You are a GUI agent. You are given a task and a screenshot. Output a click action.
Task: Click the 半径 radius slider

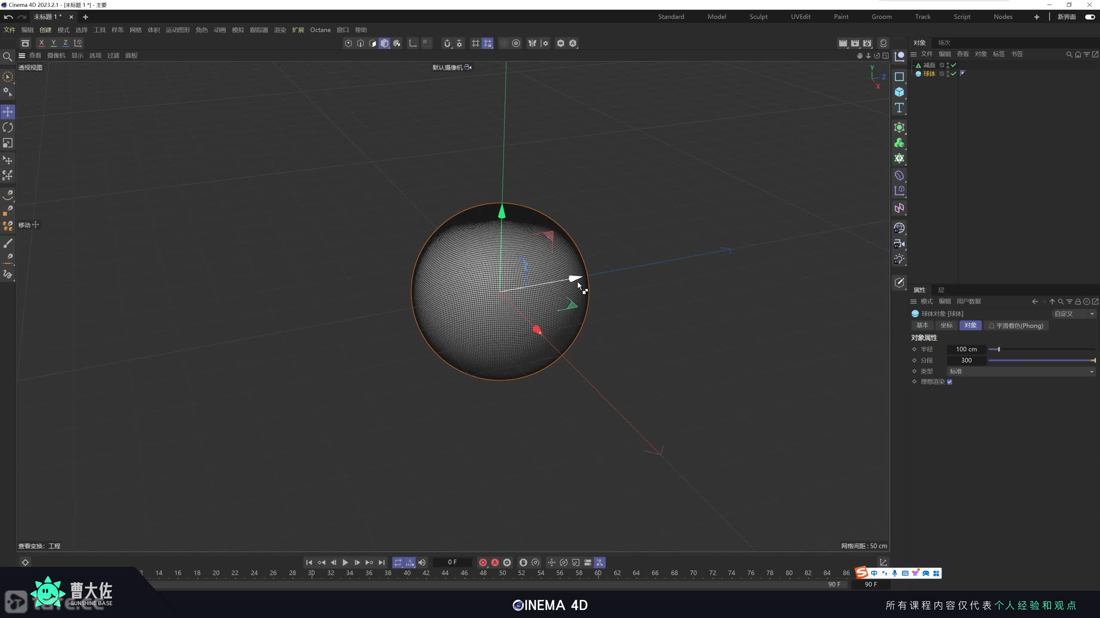pos(1042,349)
